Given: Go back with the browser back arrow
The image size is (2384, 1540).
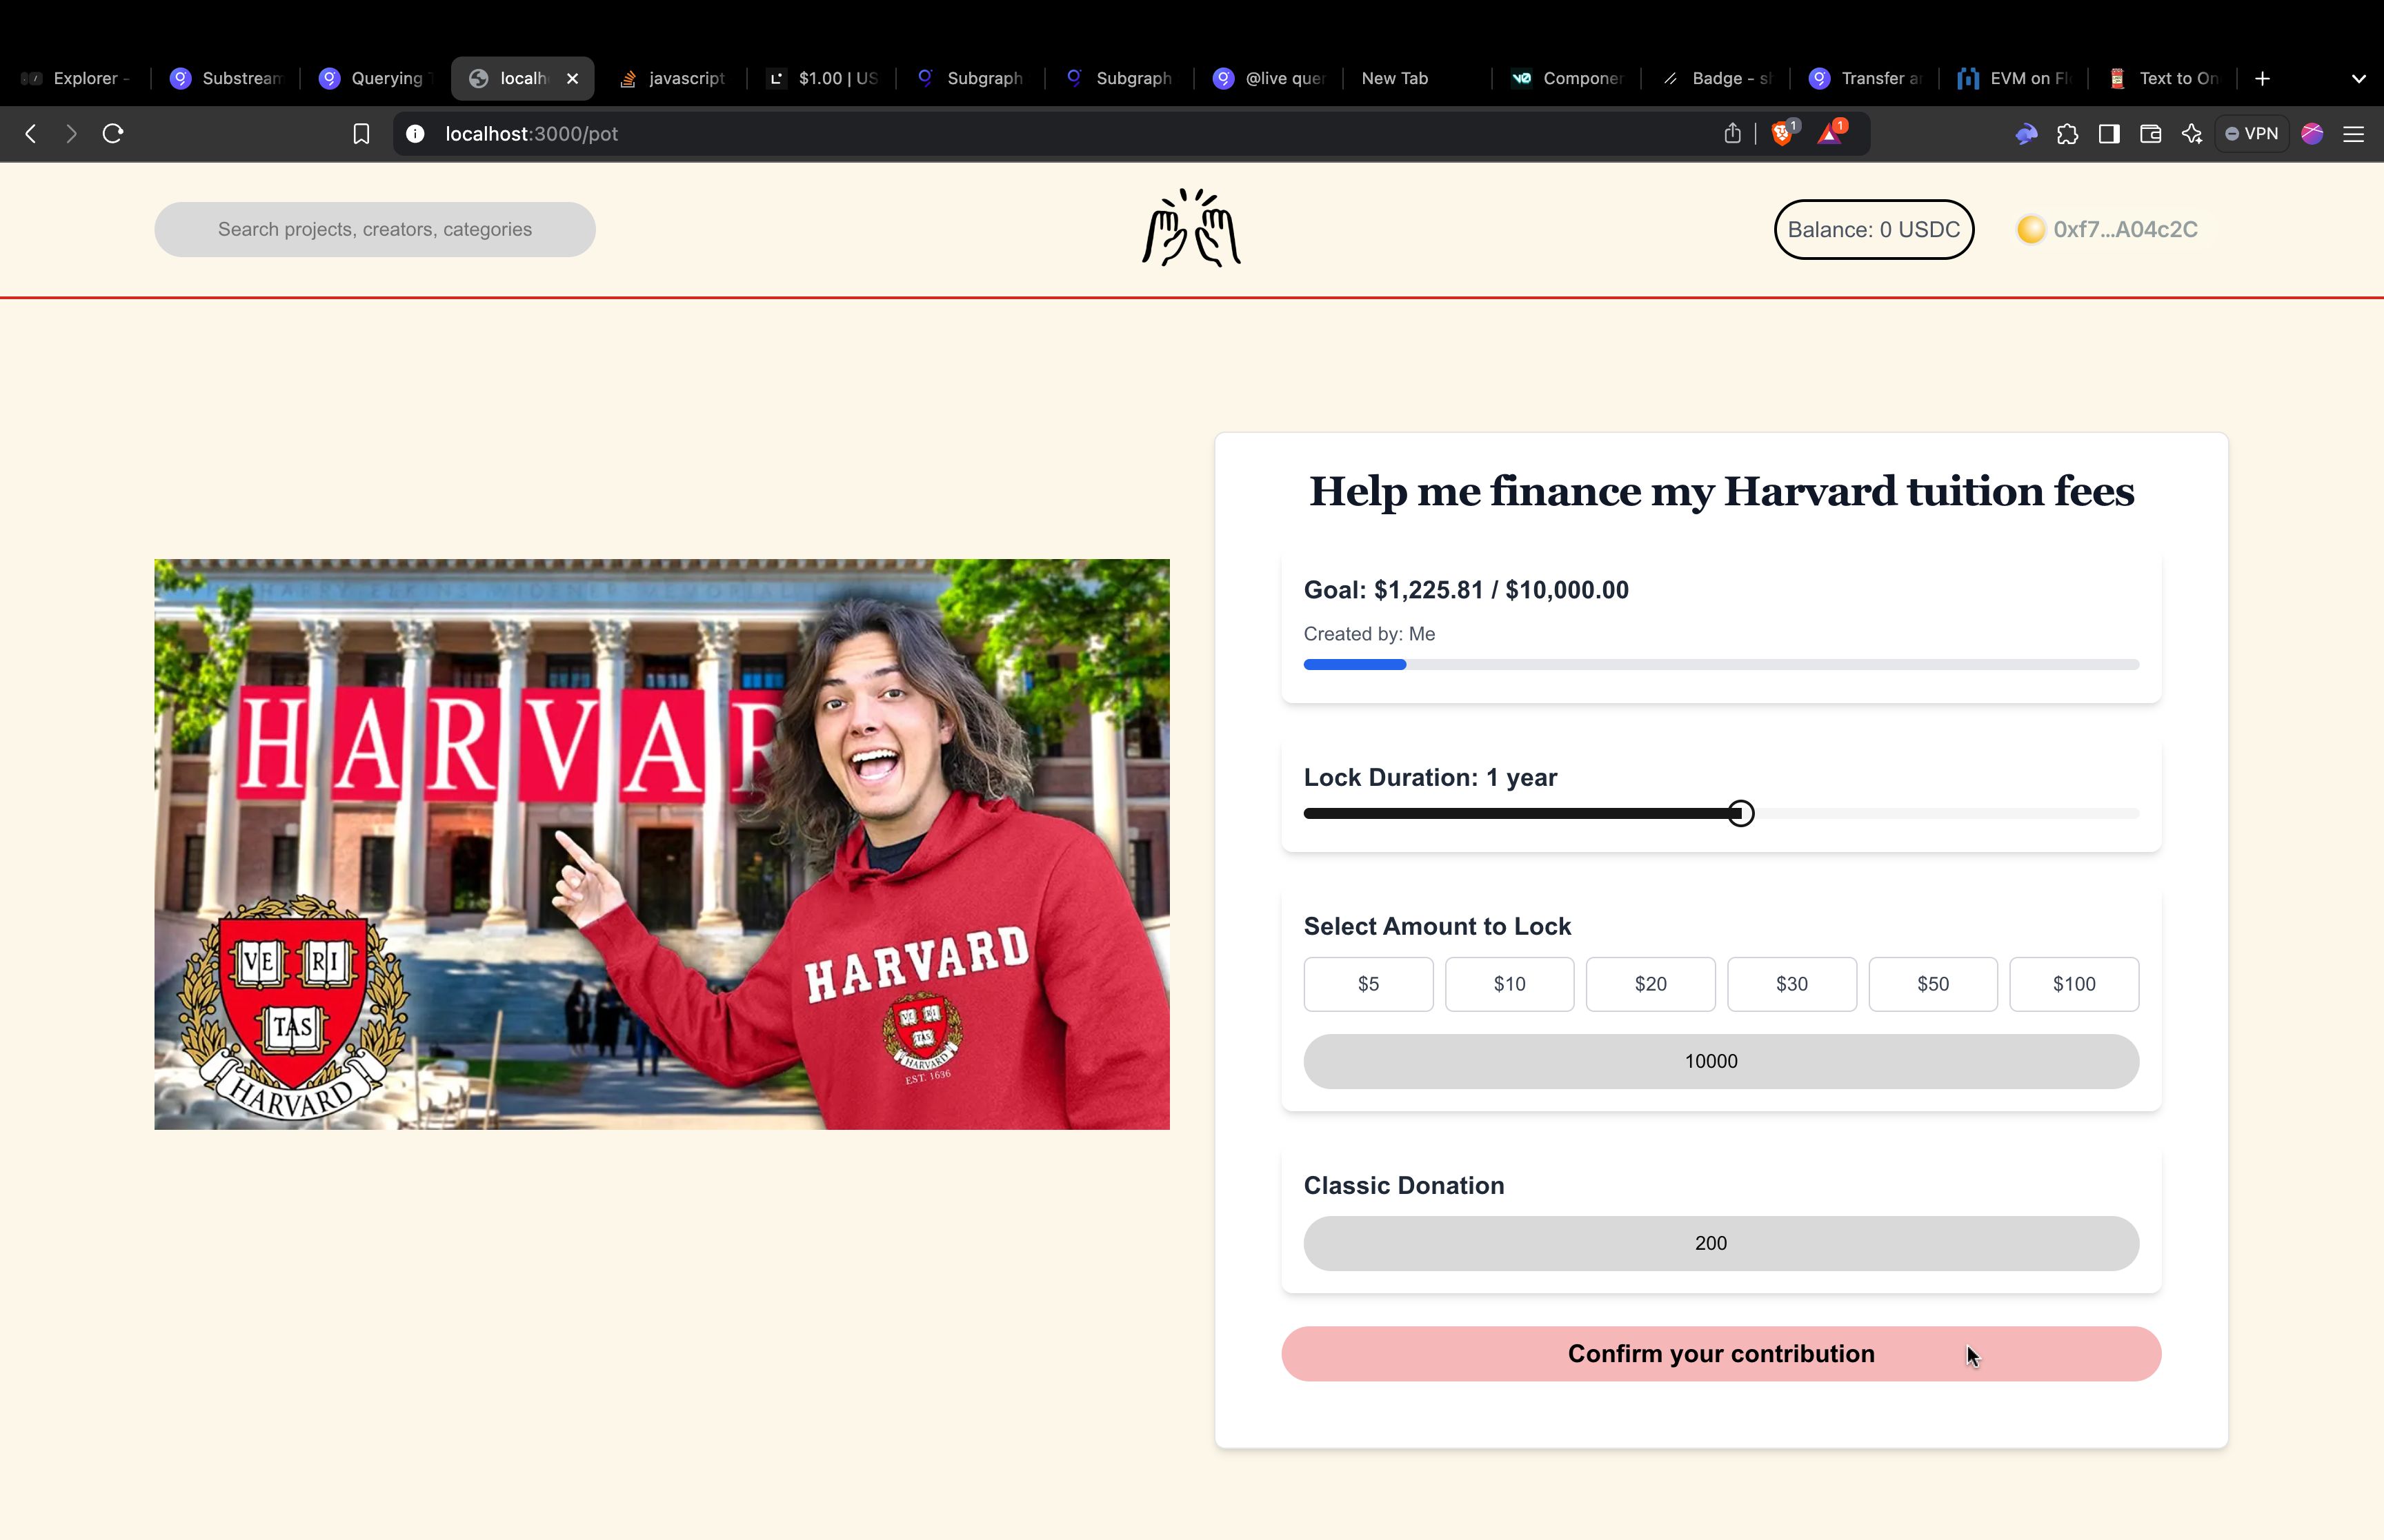Looking at the screenshot, I should point(31,134).
